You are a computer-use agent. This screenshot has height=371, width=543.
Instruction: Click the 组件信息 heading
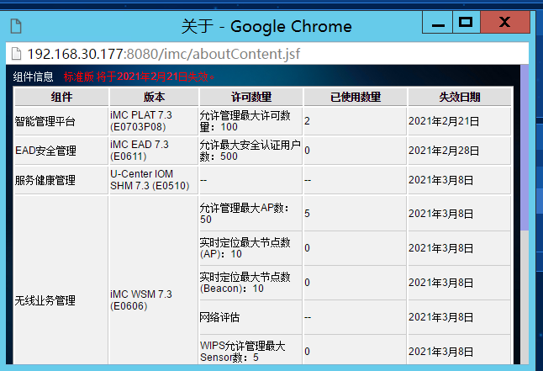(x=34, y=77)
